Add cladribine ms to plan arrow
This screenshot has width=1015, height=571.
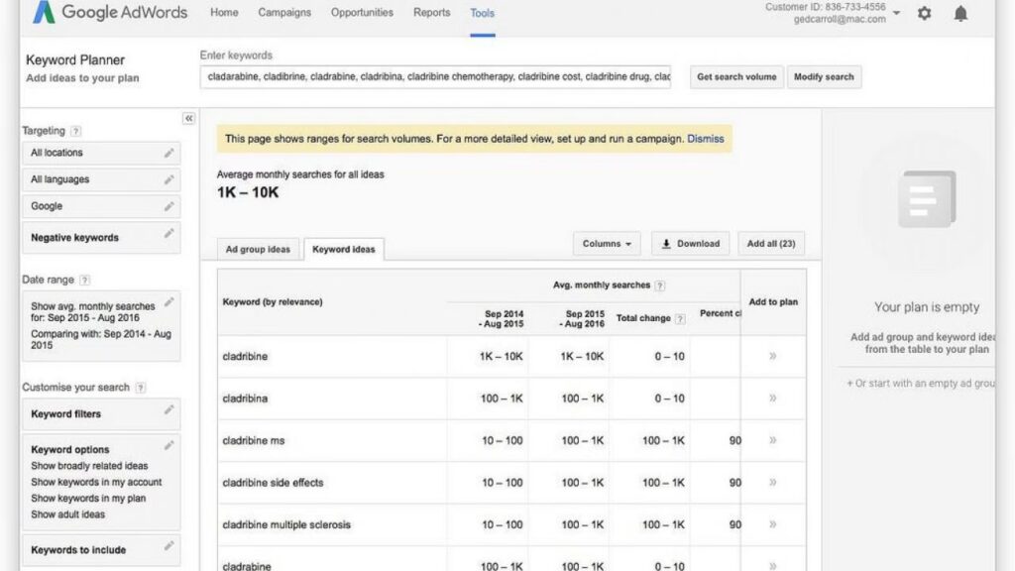click(x=773, y=440)
